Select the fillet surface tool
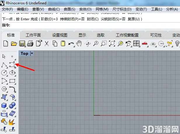The image size is (180, 134). click(x=12, y=97)
